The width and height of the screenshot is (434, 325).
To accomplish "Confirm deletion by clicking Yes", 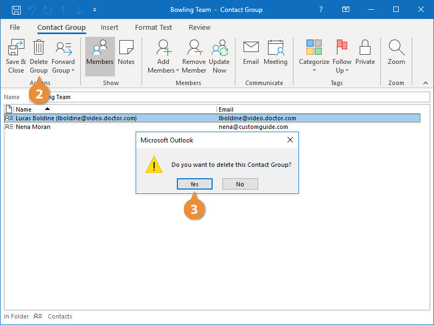I will click(194, 184).
